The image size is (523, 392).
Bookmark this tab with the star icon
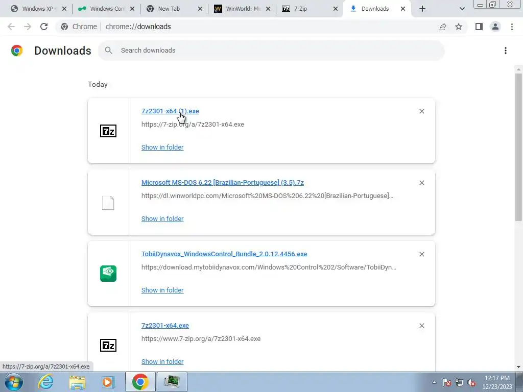pos(459,27)
